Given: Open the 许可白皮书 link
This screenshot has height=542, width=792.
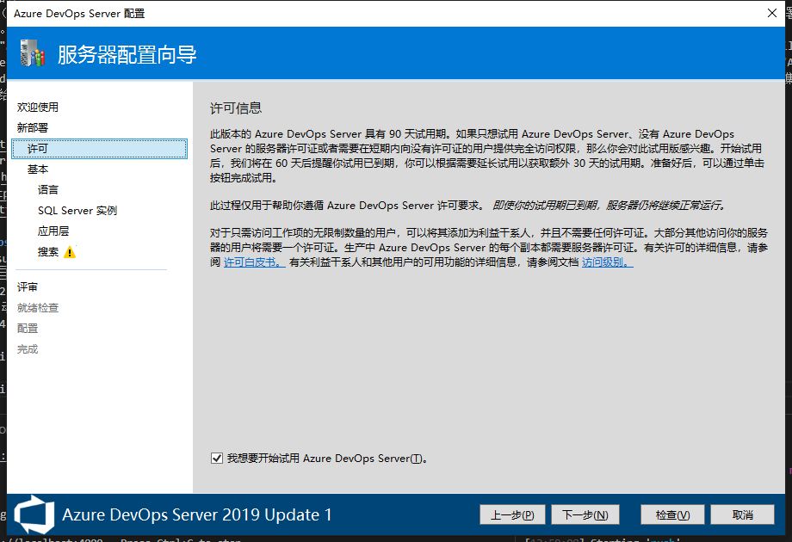Looking at the screenshot, I should pyautogui.click(x=254, y=262).
